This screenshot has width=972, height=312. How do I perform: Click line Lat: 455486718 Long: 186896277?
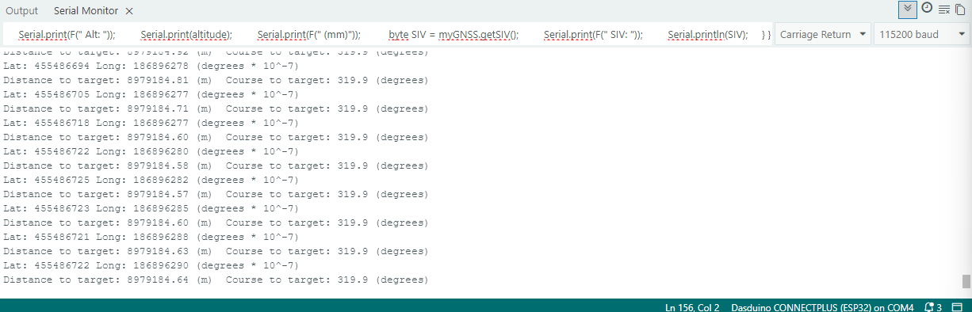point(151,123)
